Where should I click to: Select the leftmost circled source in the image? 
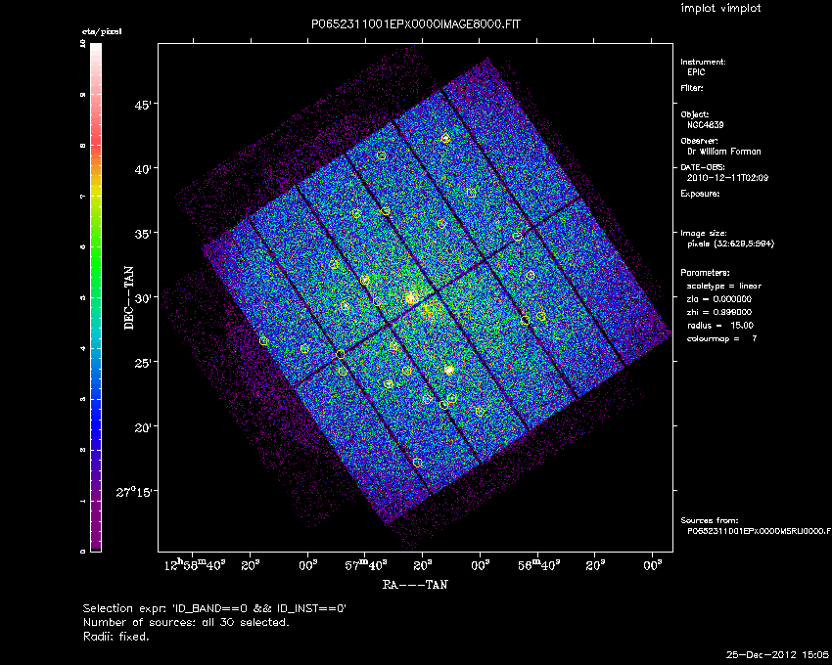[x=263, y=340]
